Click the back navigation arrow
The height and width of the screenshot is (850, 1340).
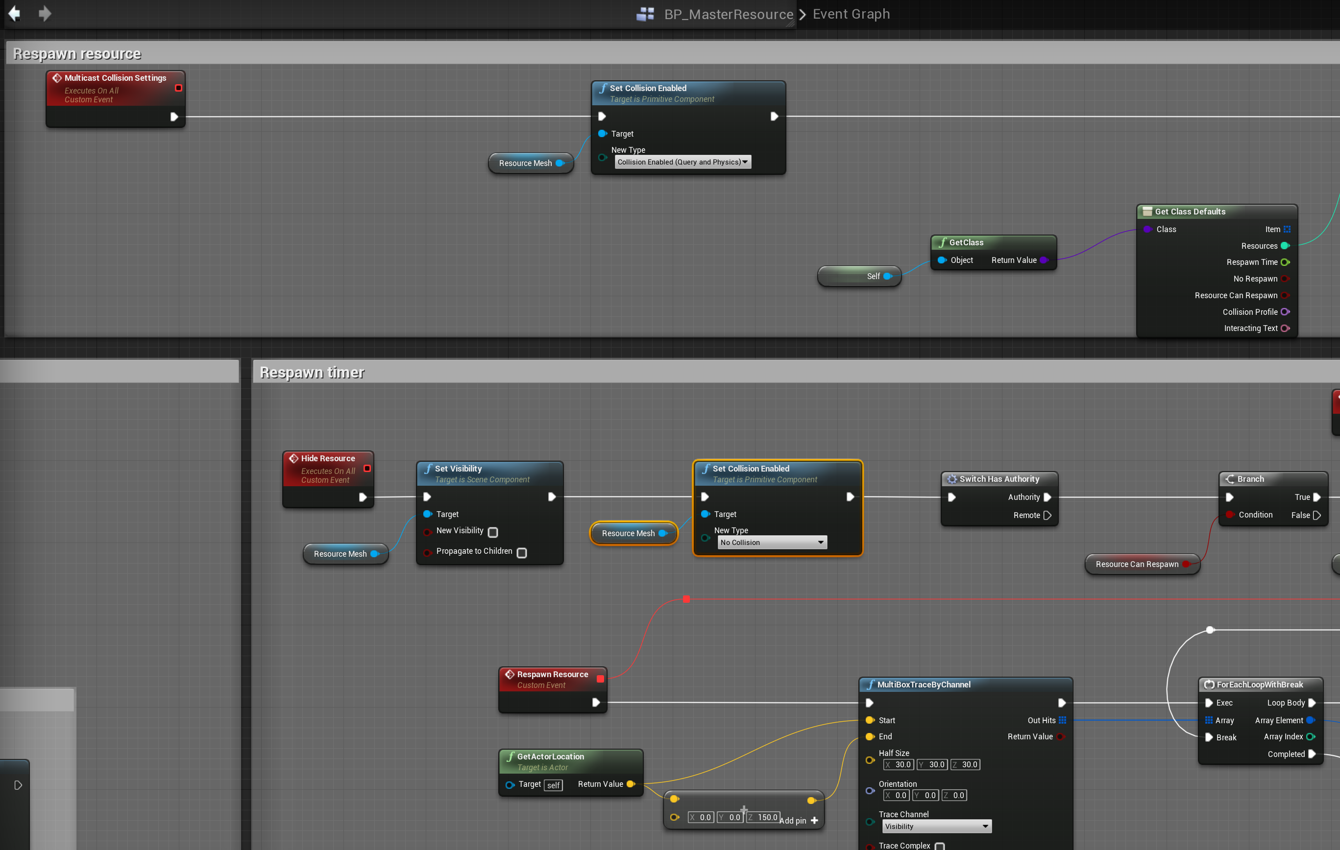(15, 13)
